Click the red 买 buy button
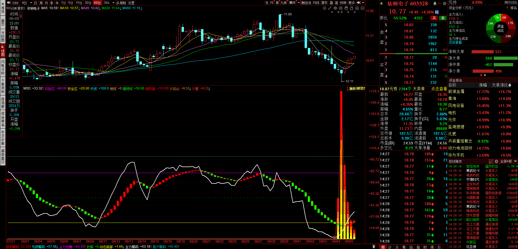Screen dimensions: 518x249 434,18
